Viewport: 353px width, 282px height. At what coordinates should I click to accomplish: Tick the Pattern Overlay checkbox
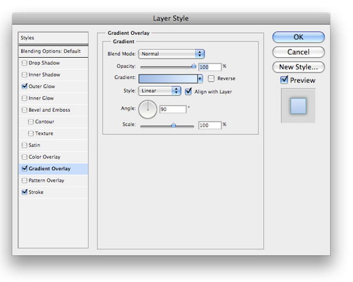pyautogui.click(x=24, y=181)
